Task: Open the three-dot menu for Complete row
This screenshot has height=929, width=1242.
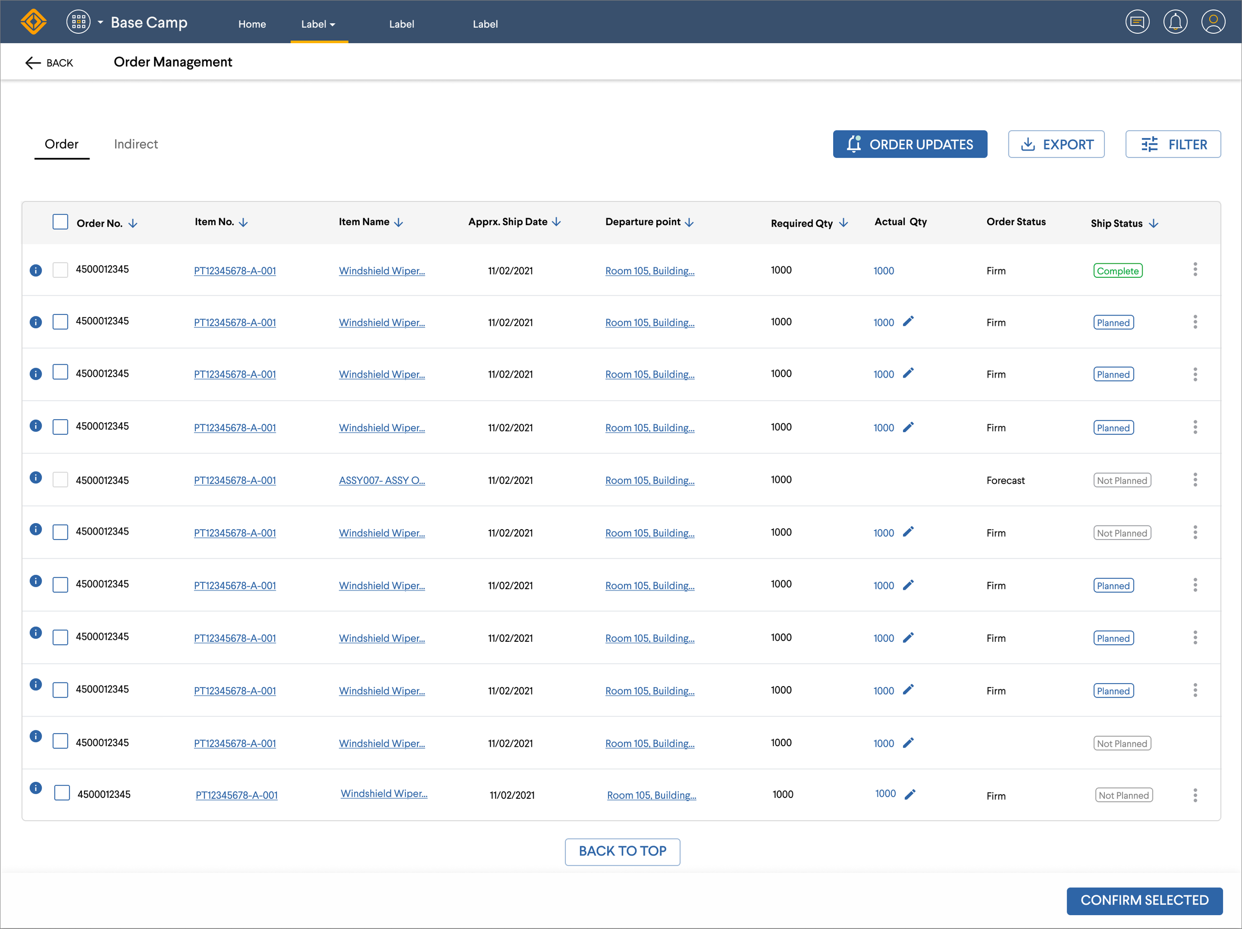Action: click(1195, 269)
